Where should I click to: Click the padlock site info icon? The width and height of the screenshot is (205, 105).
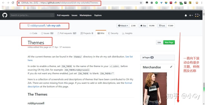tap(19, 3)
